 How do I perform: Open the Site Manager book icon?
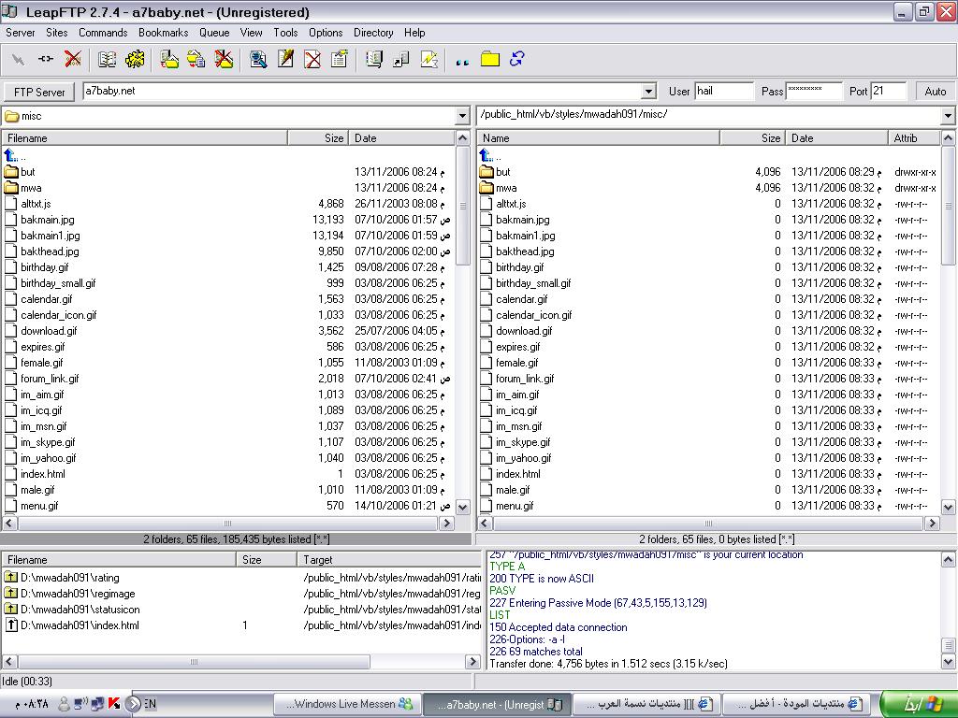tap(108, 59)
